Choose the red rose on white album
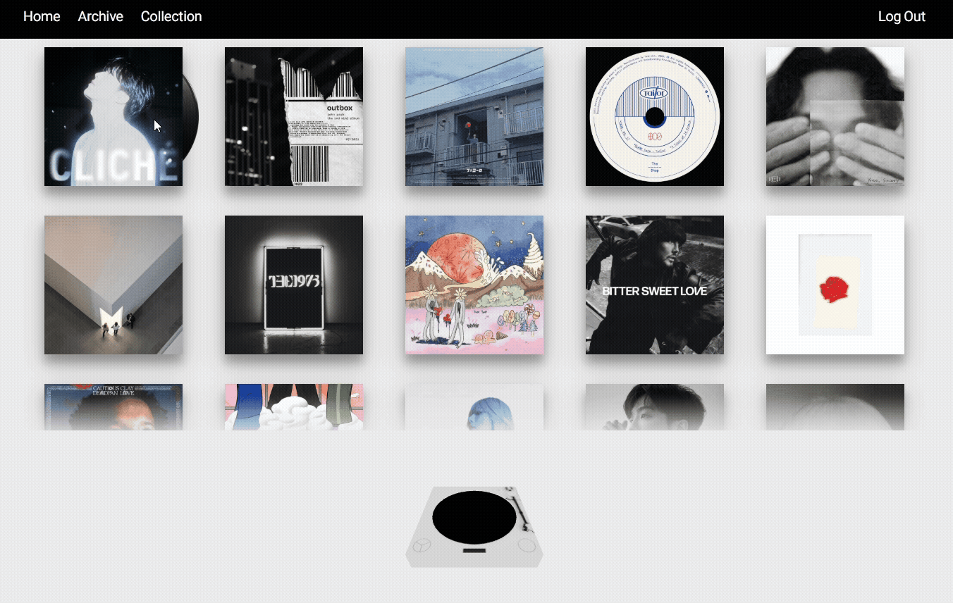953x603 pixels. point(835,285)
